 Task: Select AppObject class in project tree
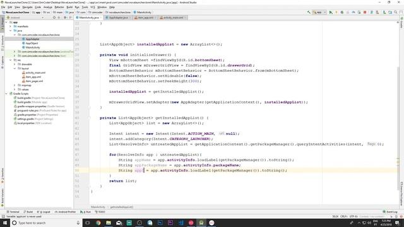click(32, 44)
